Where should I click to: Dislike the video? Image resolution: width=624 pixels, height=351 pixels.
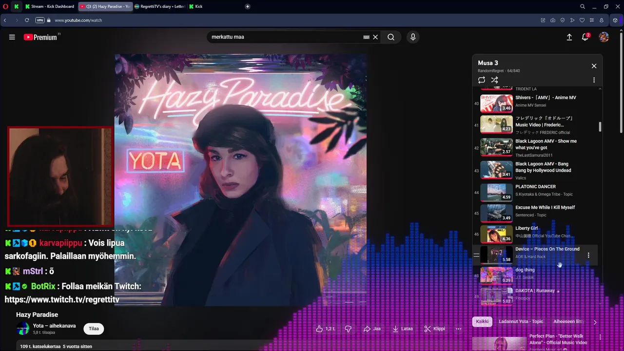[x=348, y=329]
